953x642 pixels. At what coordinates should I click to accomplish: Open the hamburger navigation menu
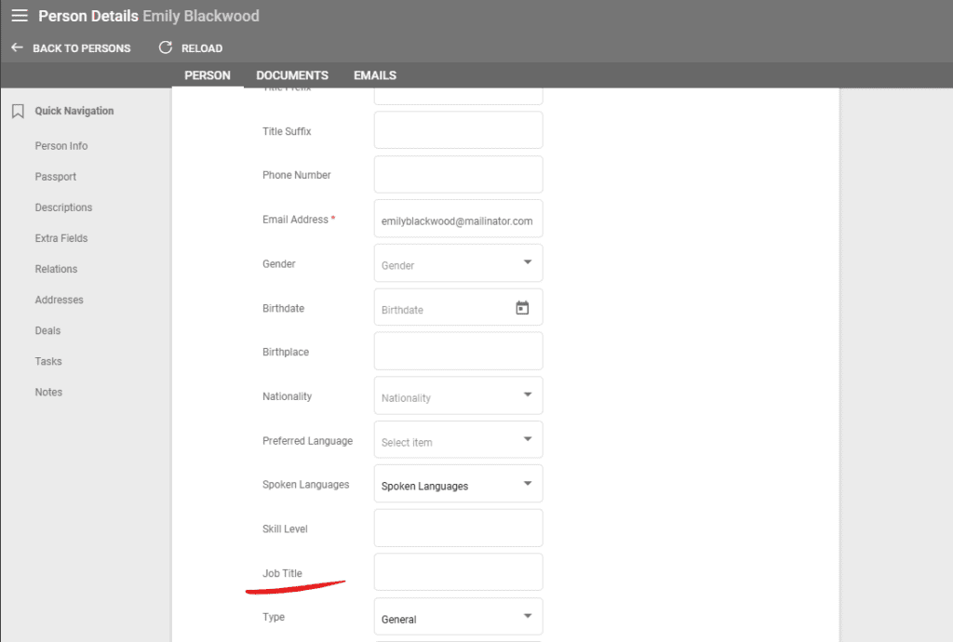pos(20,16)
